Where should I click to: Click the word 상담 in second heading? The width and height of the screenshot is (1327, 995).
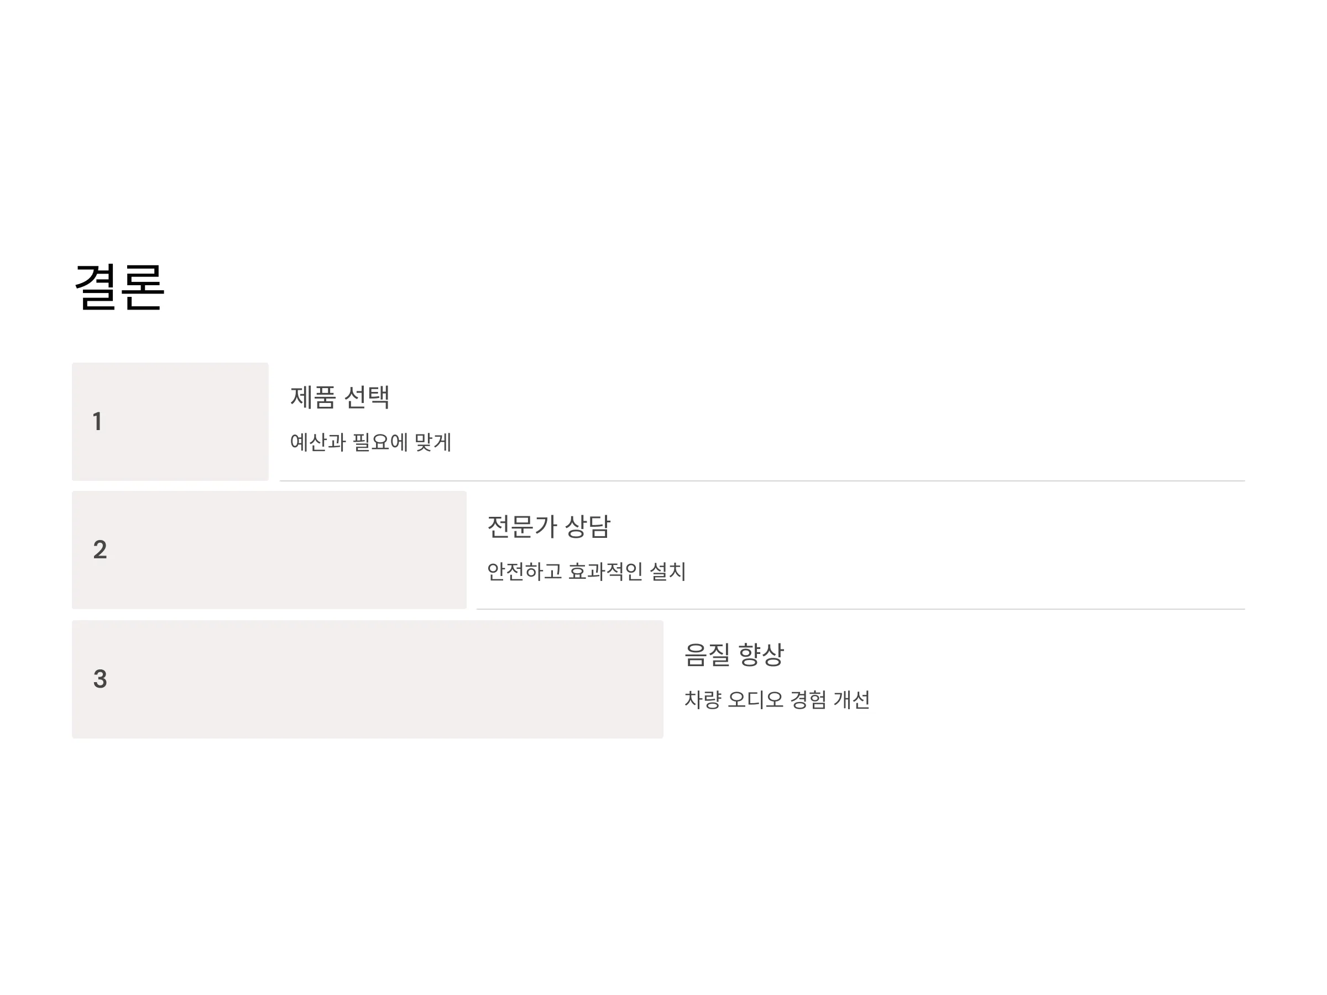(x=587, y=527)
